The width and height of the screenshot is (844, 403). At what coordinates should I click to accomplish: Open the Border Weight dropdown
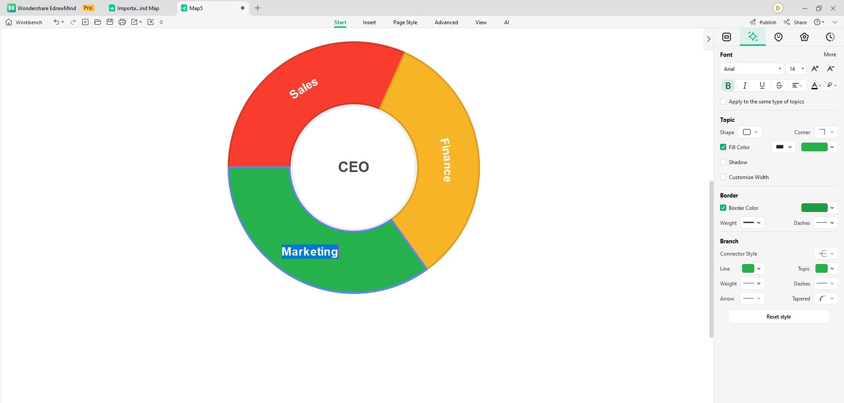point(753,223)
